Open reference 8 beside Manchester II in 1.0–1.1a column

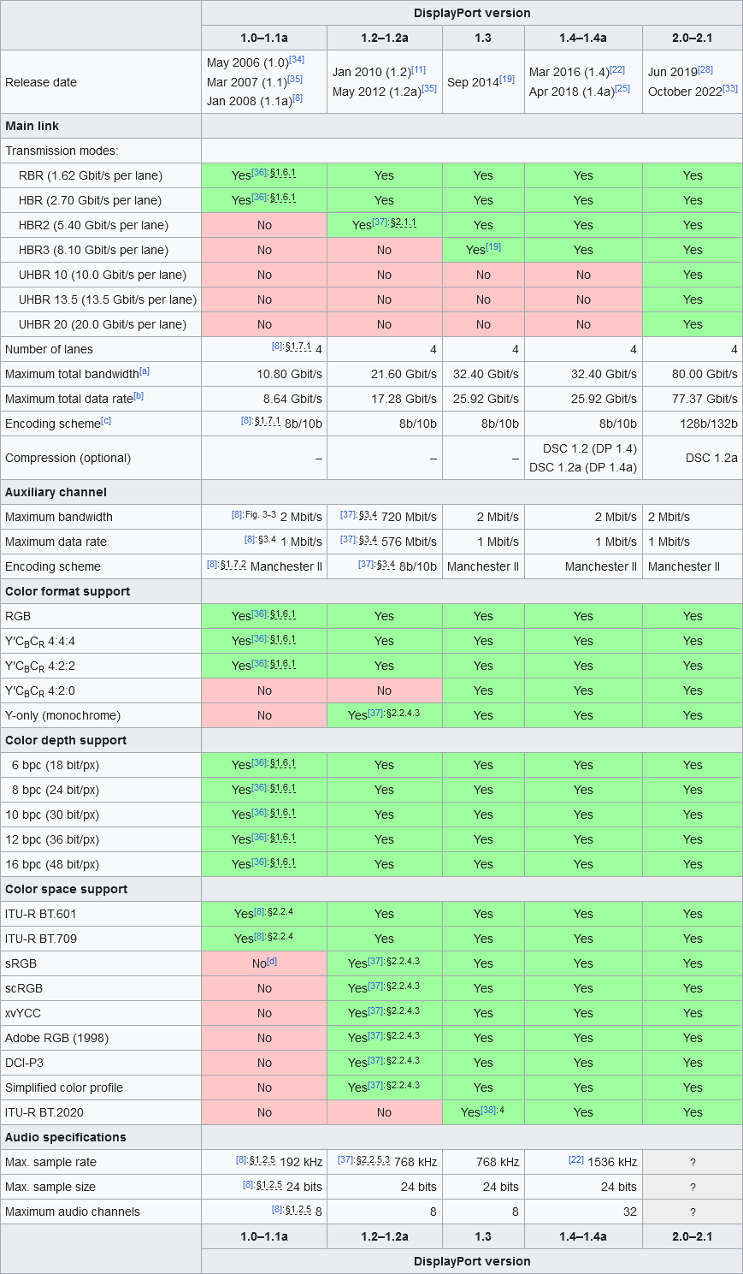tap(212, 565)
